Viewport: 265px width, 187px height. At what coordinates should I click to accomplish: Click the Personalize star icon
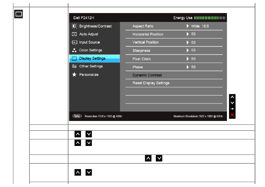pyautogui.click(x=74, y=74)
